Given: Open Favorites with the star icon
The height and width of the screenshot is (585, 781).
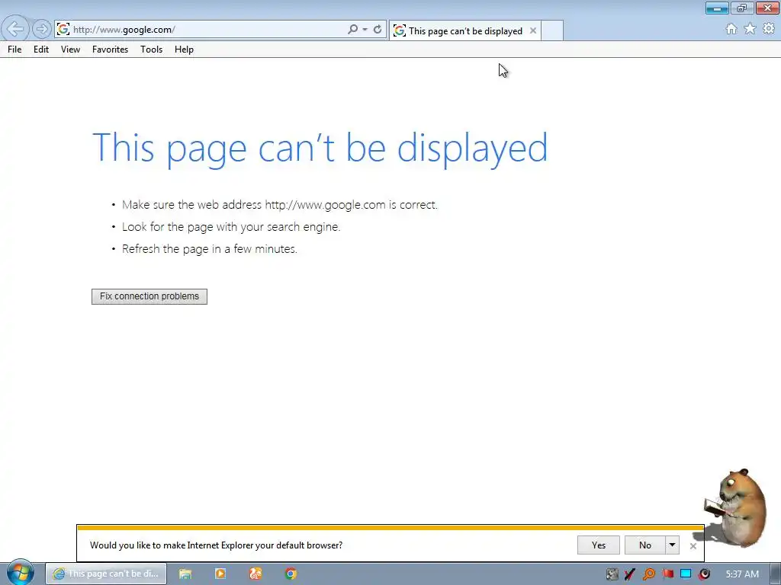Looking at the screenshot, I should (750, 29).
